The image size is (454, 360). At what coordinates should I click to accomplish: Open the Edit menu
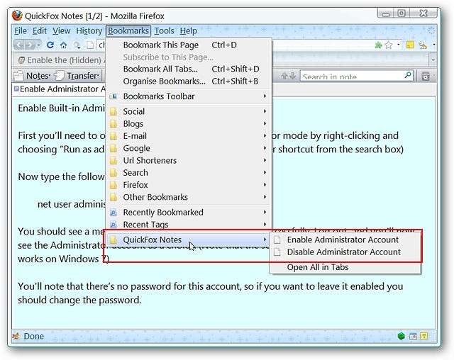(x=40, y=30)
